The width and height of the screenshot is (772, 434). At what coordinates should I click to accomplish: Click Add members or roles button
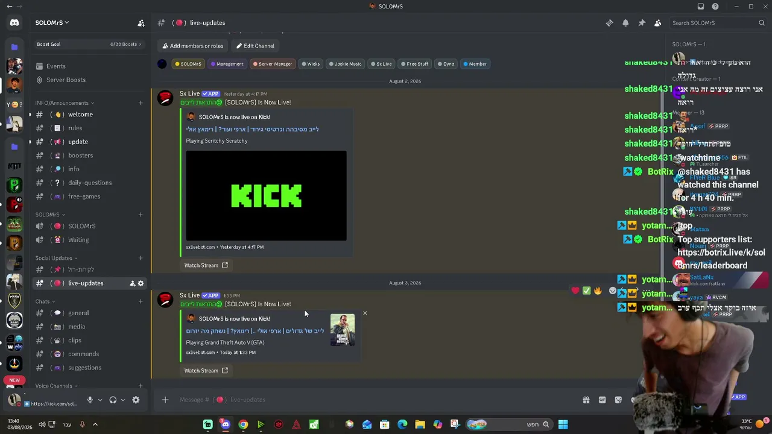coord(193,46)
